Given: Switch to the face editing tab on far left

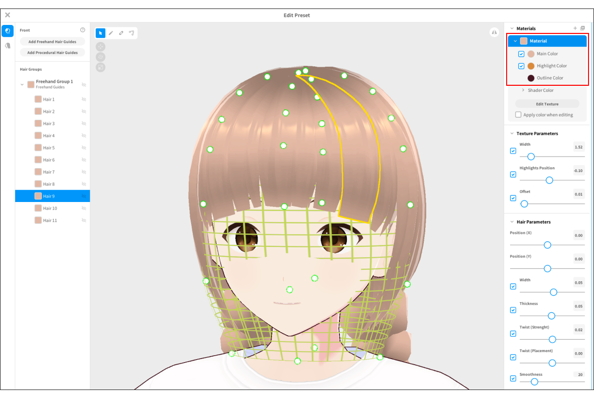Looking at the screenshot, I should [x=7, y=45].
